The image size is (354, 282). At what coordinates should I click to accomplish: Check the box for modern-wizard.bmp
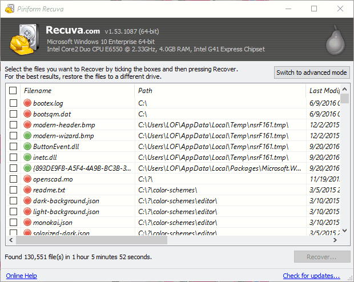pos(13,135)
